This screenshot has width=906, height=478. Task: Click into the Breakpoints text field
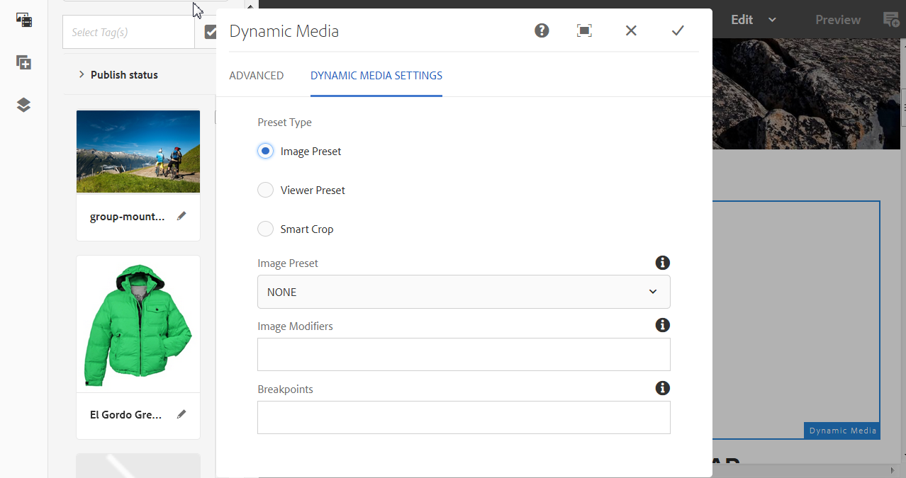pyautogui.click(x=464, y=417)
